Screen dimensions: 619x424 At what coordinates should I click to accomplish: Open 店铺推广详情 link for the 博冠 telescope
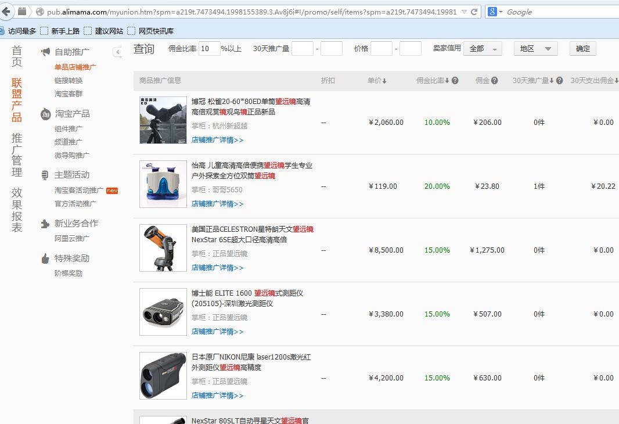pos(218,139)
